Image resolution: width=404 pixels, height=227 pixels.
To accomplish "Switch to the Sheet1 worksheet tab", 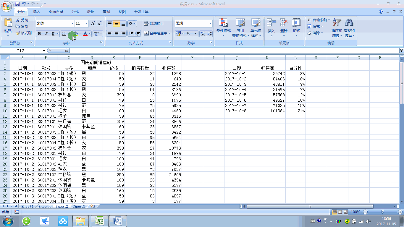I will click(27, 206).
